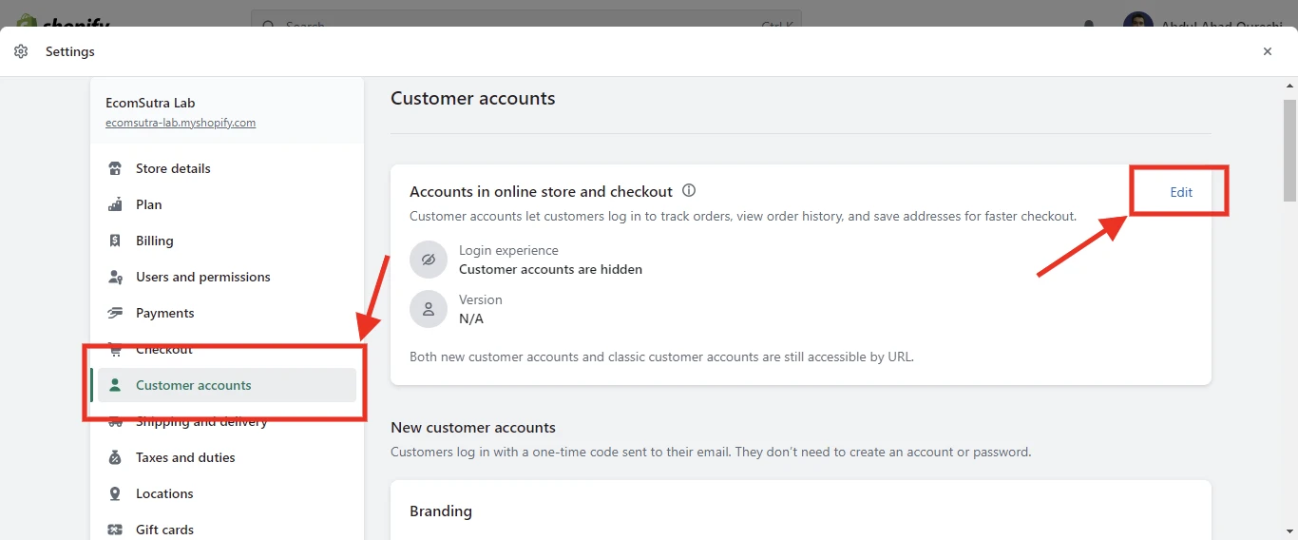
Task: Click the Branding section heading
Action: click(441, 511)
